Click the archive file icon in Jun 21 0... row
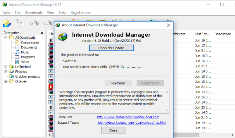Screen dimensions: 235x138 [51, 118]
